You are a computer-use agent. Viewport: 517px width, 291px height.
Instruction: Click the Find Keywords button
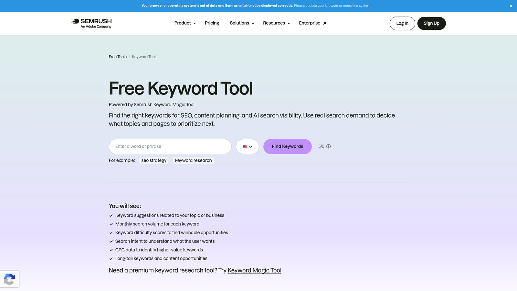(x=288, y=146)
